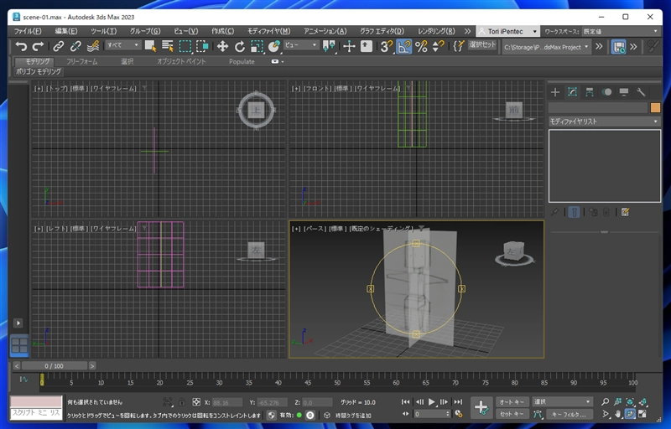Click the object name input field
Screen dimensions: 671x429
click(598, 108)
